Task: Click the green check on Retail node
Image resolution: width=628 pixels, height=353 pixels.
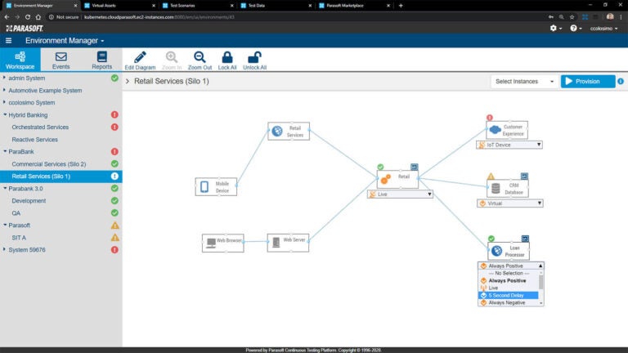Action: click(x=380, y=167)
